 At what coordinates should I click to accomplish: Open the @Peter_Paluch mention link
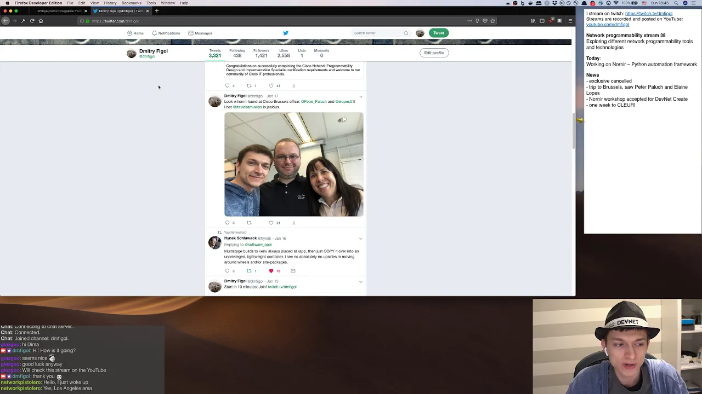coord(314,102)
